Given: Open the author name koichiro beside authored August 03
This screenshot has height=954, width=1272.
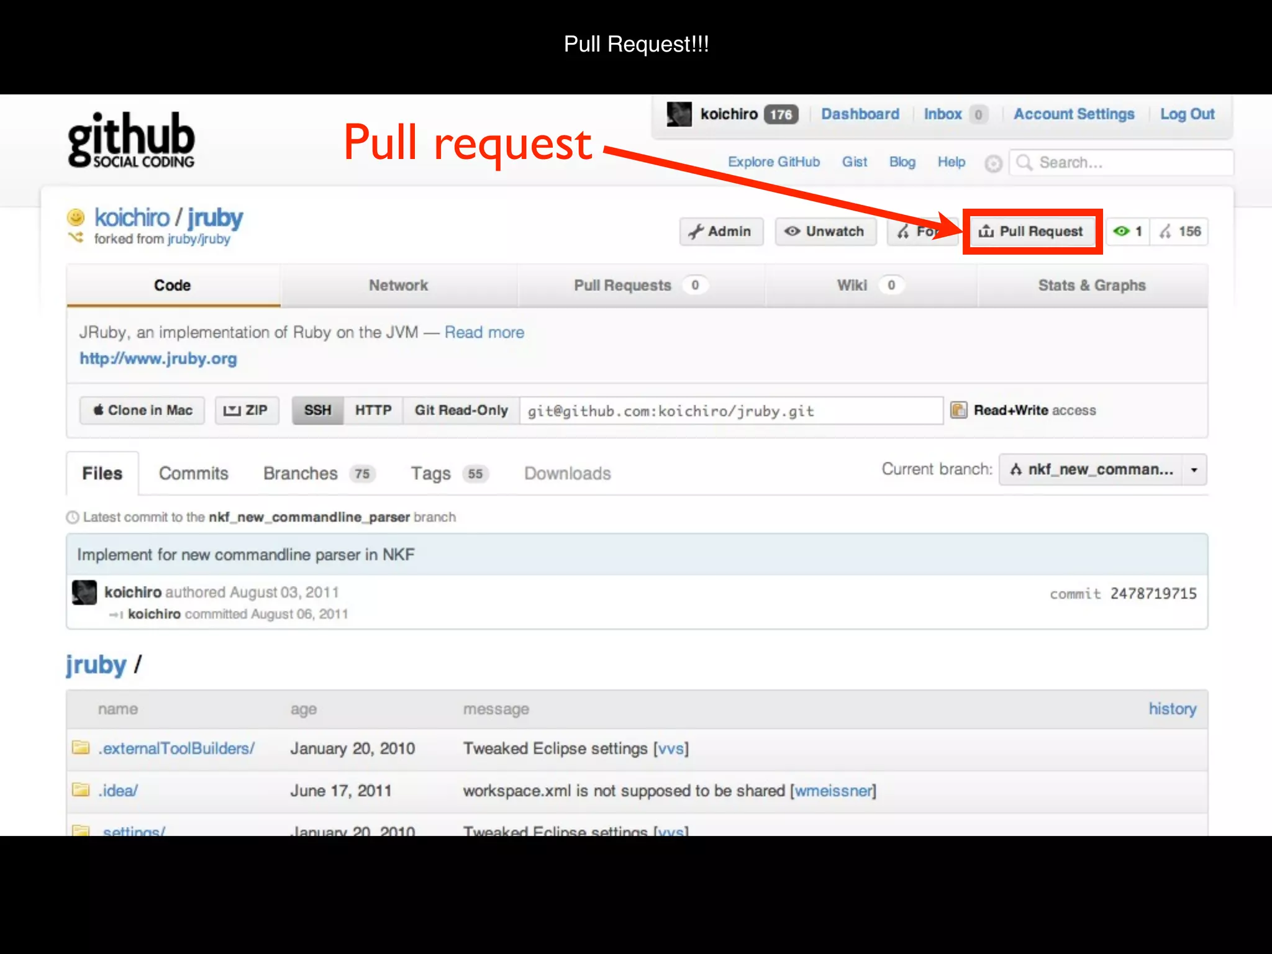Looking at the screenshot, I should click(133, 593).
